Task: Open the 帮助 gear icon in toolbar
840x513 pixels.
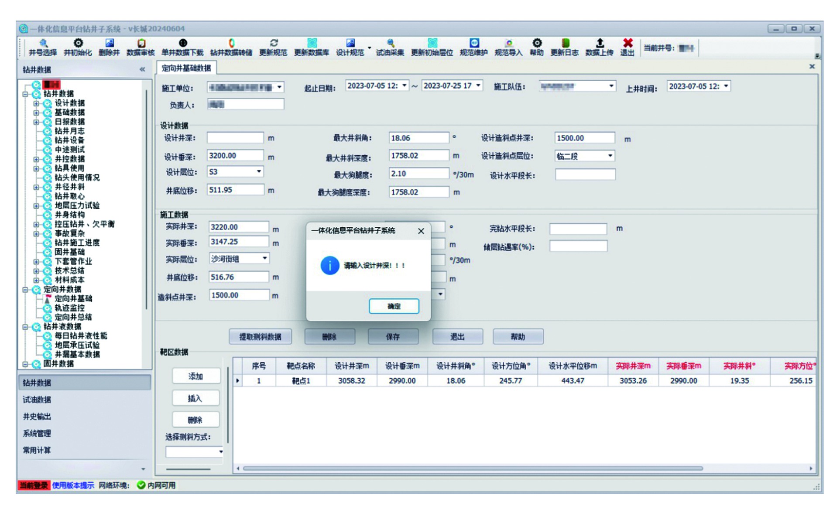Action: [x=537, y=43]
